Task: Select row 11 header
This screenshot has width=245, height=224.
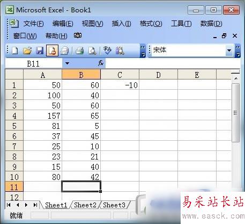Action: [14, 187]
